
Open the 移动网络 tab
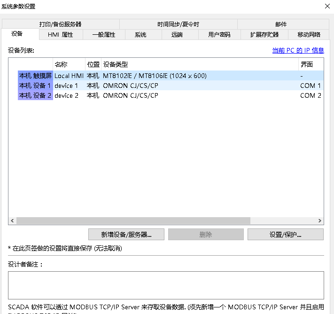pyautogui.click(x=309, y=35)
